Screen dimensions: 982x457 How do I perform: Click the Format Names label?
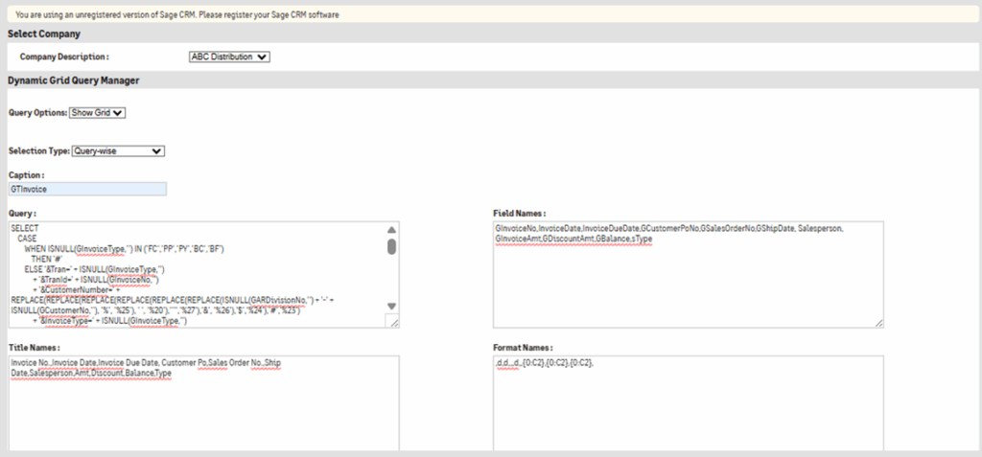tap(523, 348)
